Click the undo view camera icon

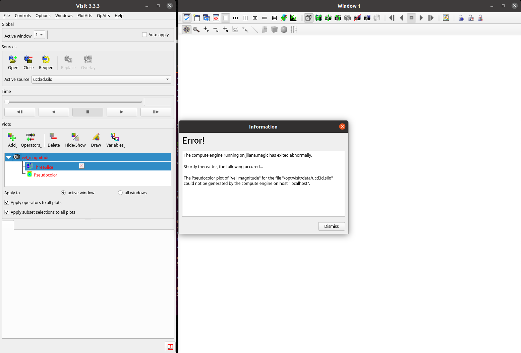(338, 18)
